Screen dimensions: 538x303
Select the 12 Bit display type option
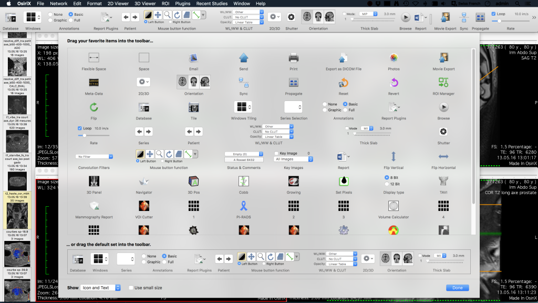387,184
